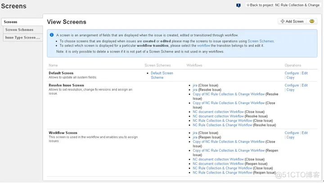Open Copy of NC Rule workflow (Resolve Issue)
324x183 pixels.
pyautogui.click(x=229, y=94)
